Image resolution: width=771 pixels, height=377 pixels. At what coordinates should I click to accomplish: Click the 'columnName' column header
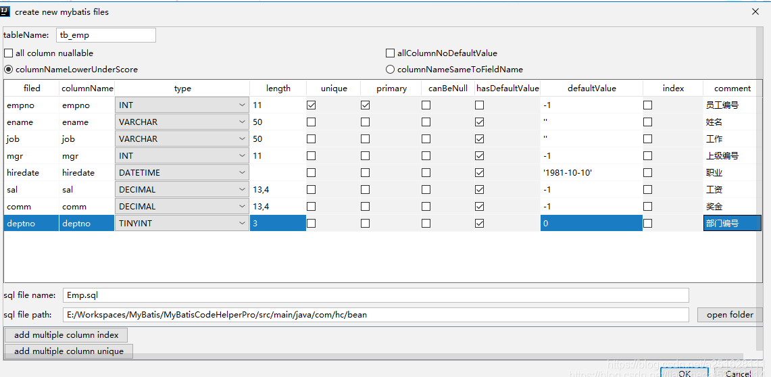pyautogui.click(x=87, y=89)
